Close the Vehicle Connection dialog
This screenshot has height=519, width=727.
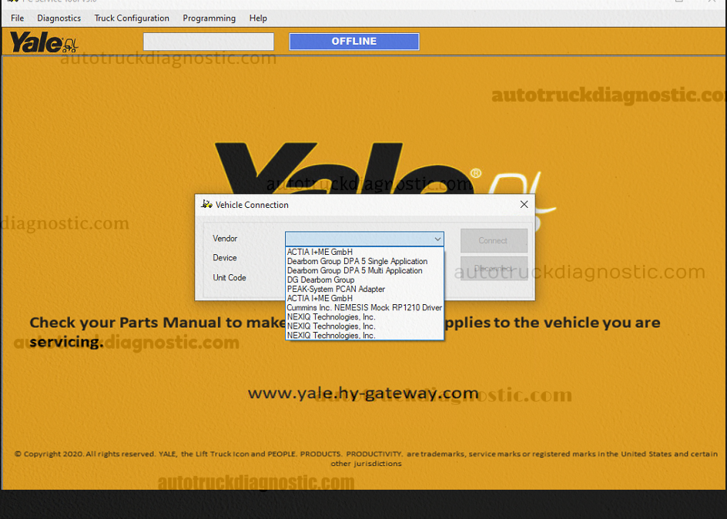pos(524,204)
